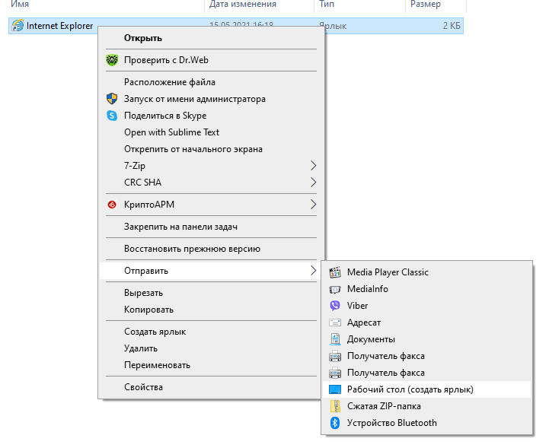Image resolution: width=549 pixels, height=448 pixels.
Task: Click the Bluetooth logo icon
Action: pyautogui.click(x=335, y=423)
